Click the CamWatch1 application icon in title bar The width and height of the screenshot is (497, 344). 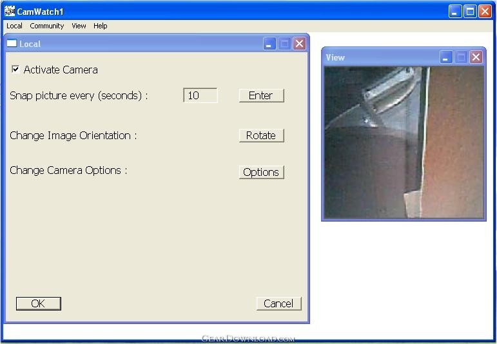(x=10, y=11)
